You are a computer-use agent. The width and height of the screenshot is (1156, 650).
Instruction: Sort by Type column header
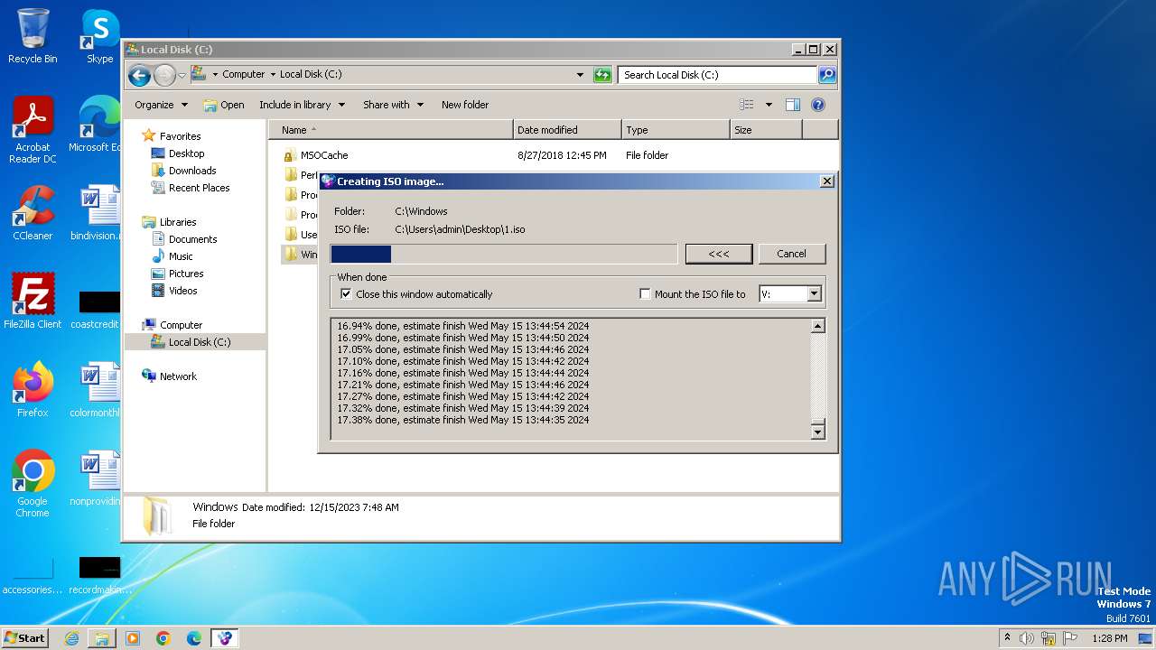pos(676,130)
